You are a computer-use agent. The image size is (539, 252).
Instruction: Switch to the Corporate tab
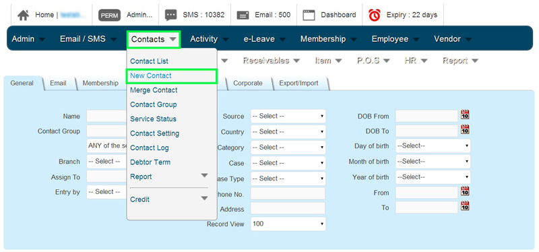[248, 83]
